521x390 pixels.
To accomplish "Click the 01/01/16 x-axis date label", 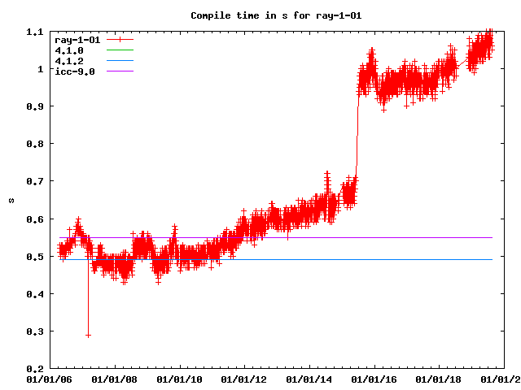I will pos(374,379).
